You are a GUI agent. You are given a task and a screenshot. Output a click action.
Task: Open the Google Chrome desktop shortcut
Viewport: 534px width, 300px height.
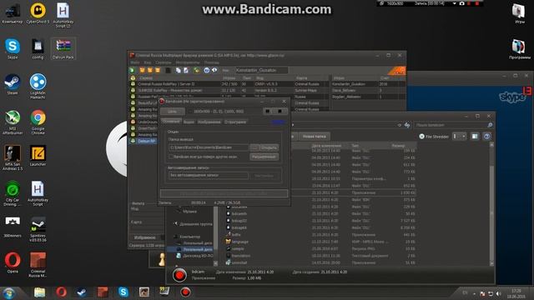38,122
